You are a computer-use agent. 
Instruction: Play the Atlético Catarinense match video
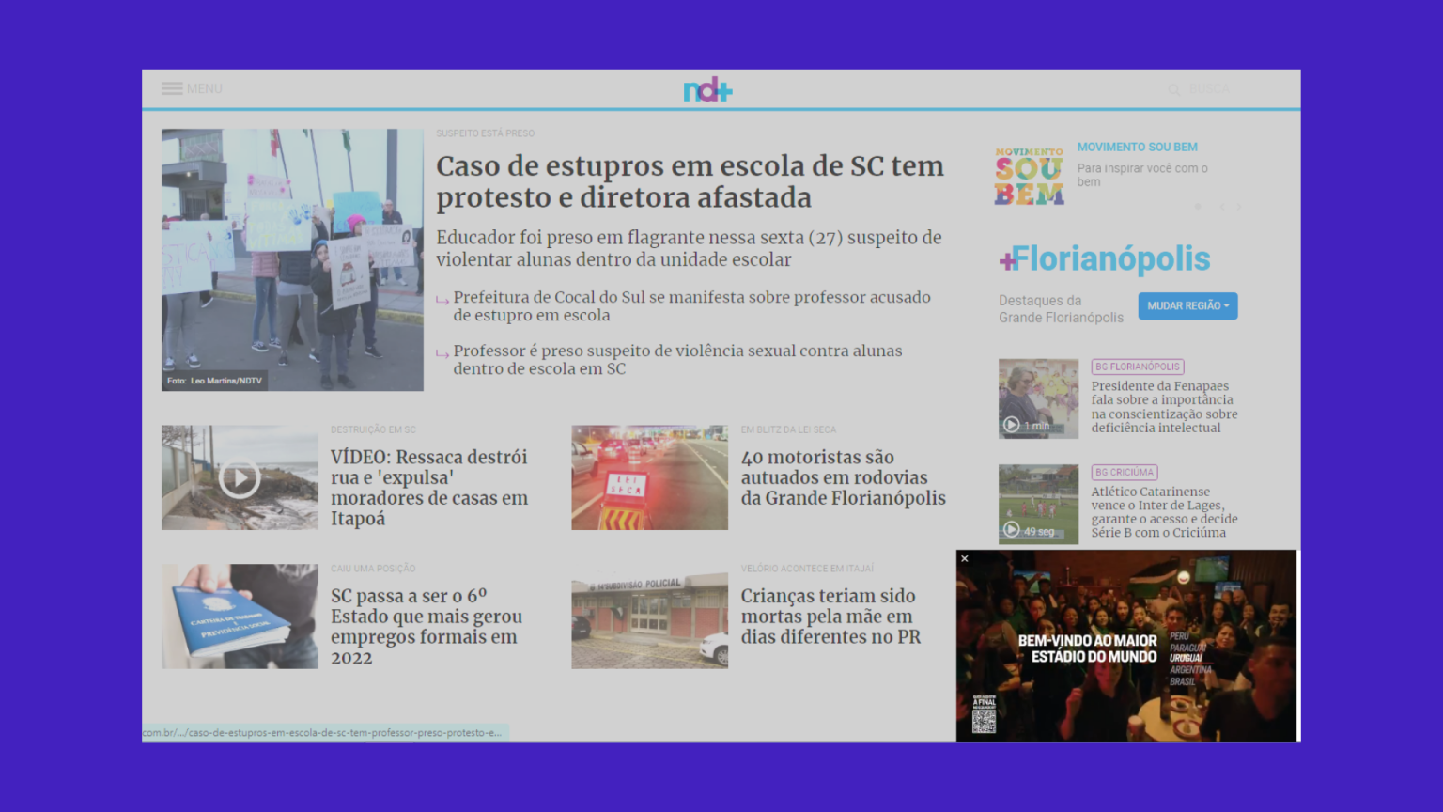point(1014,528)
